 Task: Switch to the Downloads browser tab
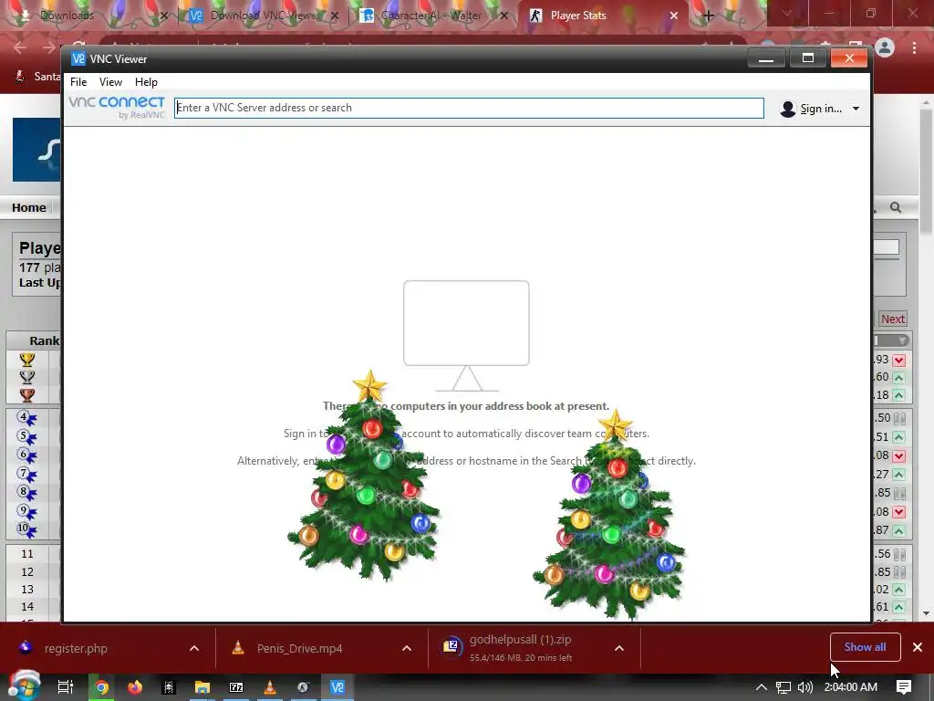[x=67, y=16]
